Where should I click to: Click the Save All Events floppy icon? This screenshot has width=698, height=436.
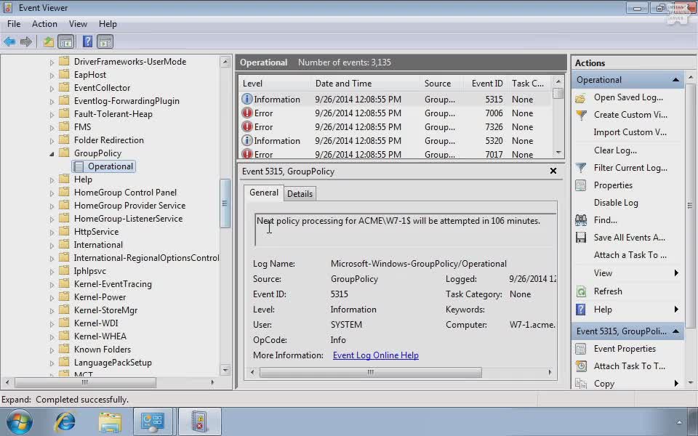(x=581, y=238)
